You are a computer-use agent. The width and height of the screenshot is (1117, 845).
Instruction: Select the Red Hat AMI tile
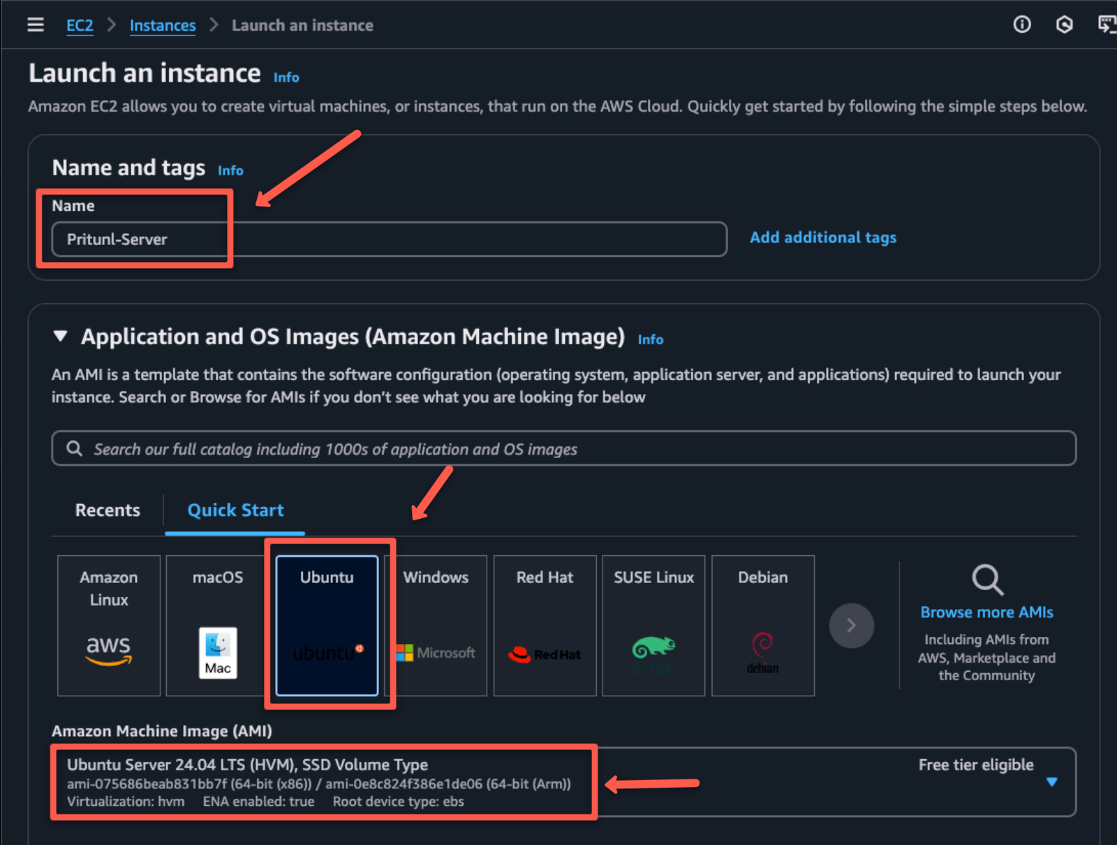(x=545, y=625)
